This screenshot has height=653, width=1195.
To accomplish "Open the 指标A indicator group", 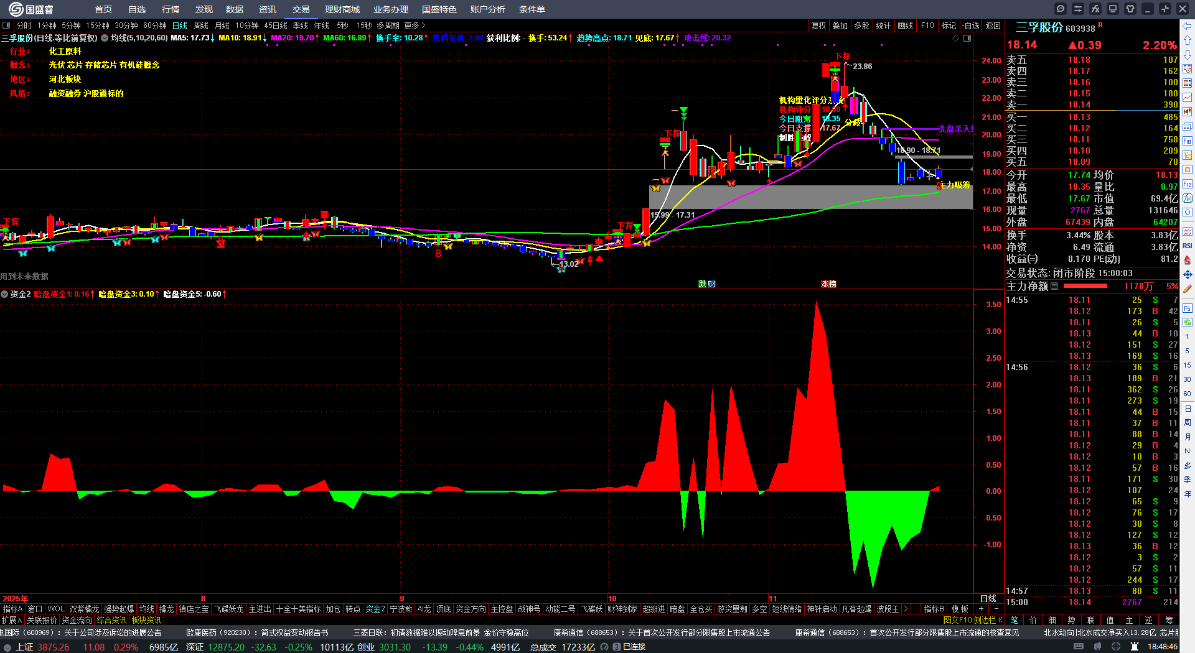I will pos(12,609).
